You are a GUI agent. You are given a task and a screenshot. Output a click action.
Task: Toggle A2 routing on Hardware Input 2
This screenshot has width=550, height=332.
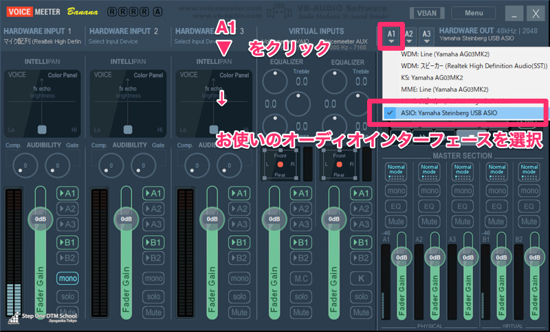(153, 209)
